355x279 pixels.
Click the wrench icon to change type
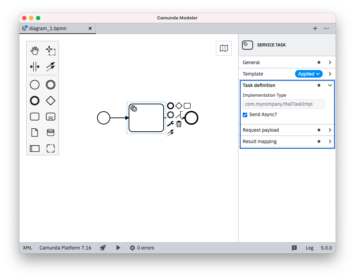170,124
